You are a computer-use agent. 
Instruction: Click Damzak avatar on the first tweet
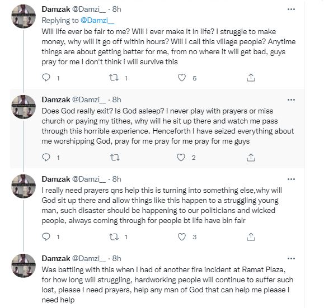tap(24, 16)
